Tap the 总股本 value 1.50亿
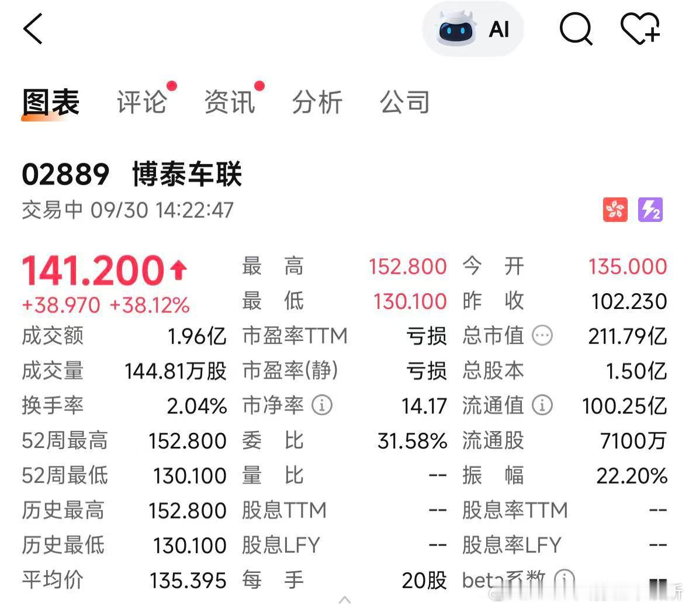689x608 pixels. click(637, 371)
